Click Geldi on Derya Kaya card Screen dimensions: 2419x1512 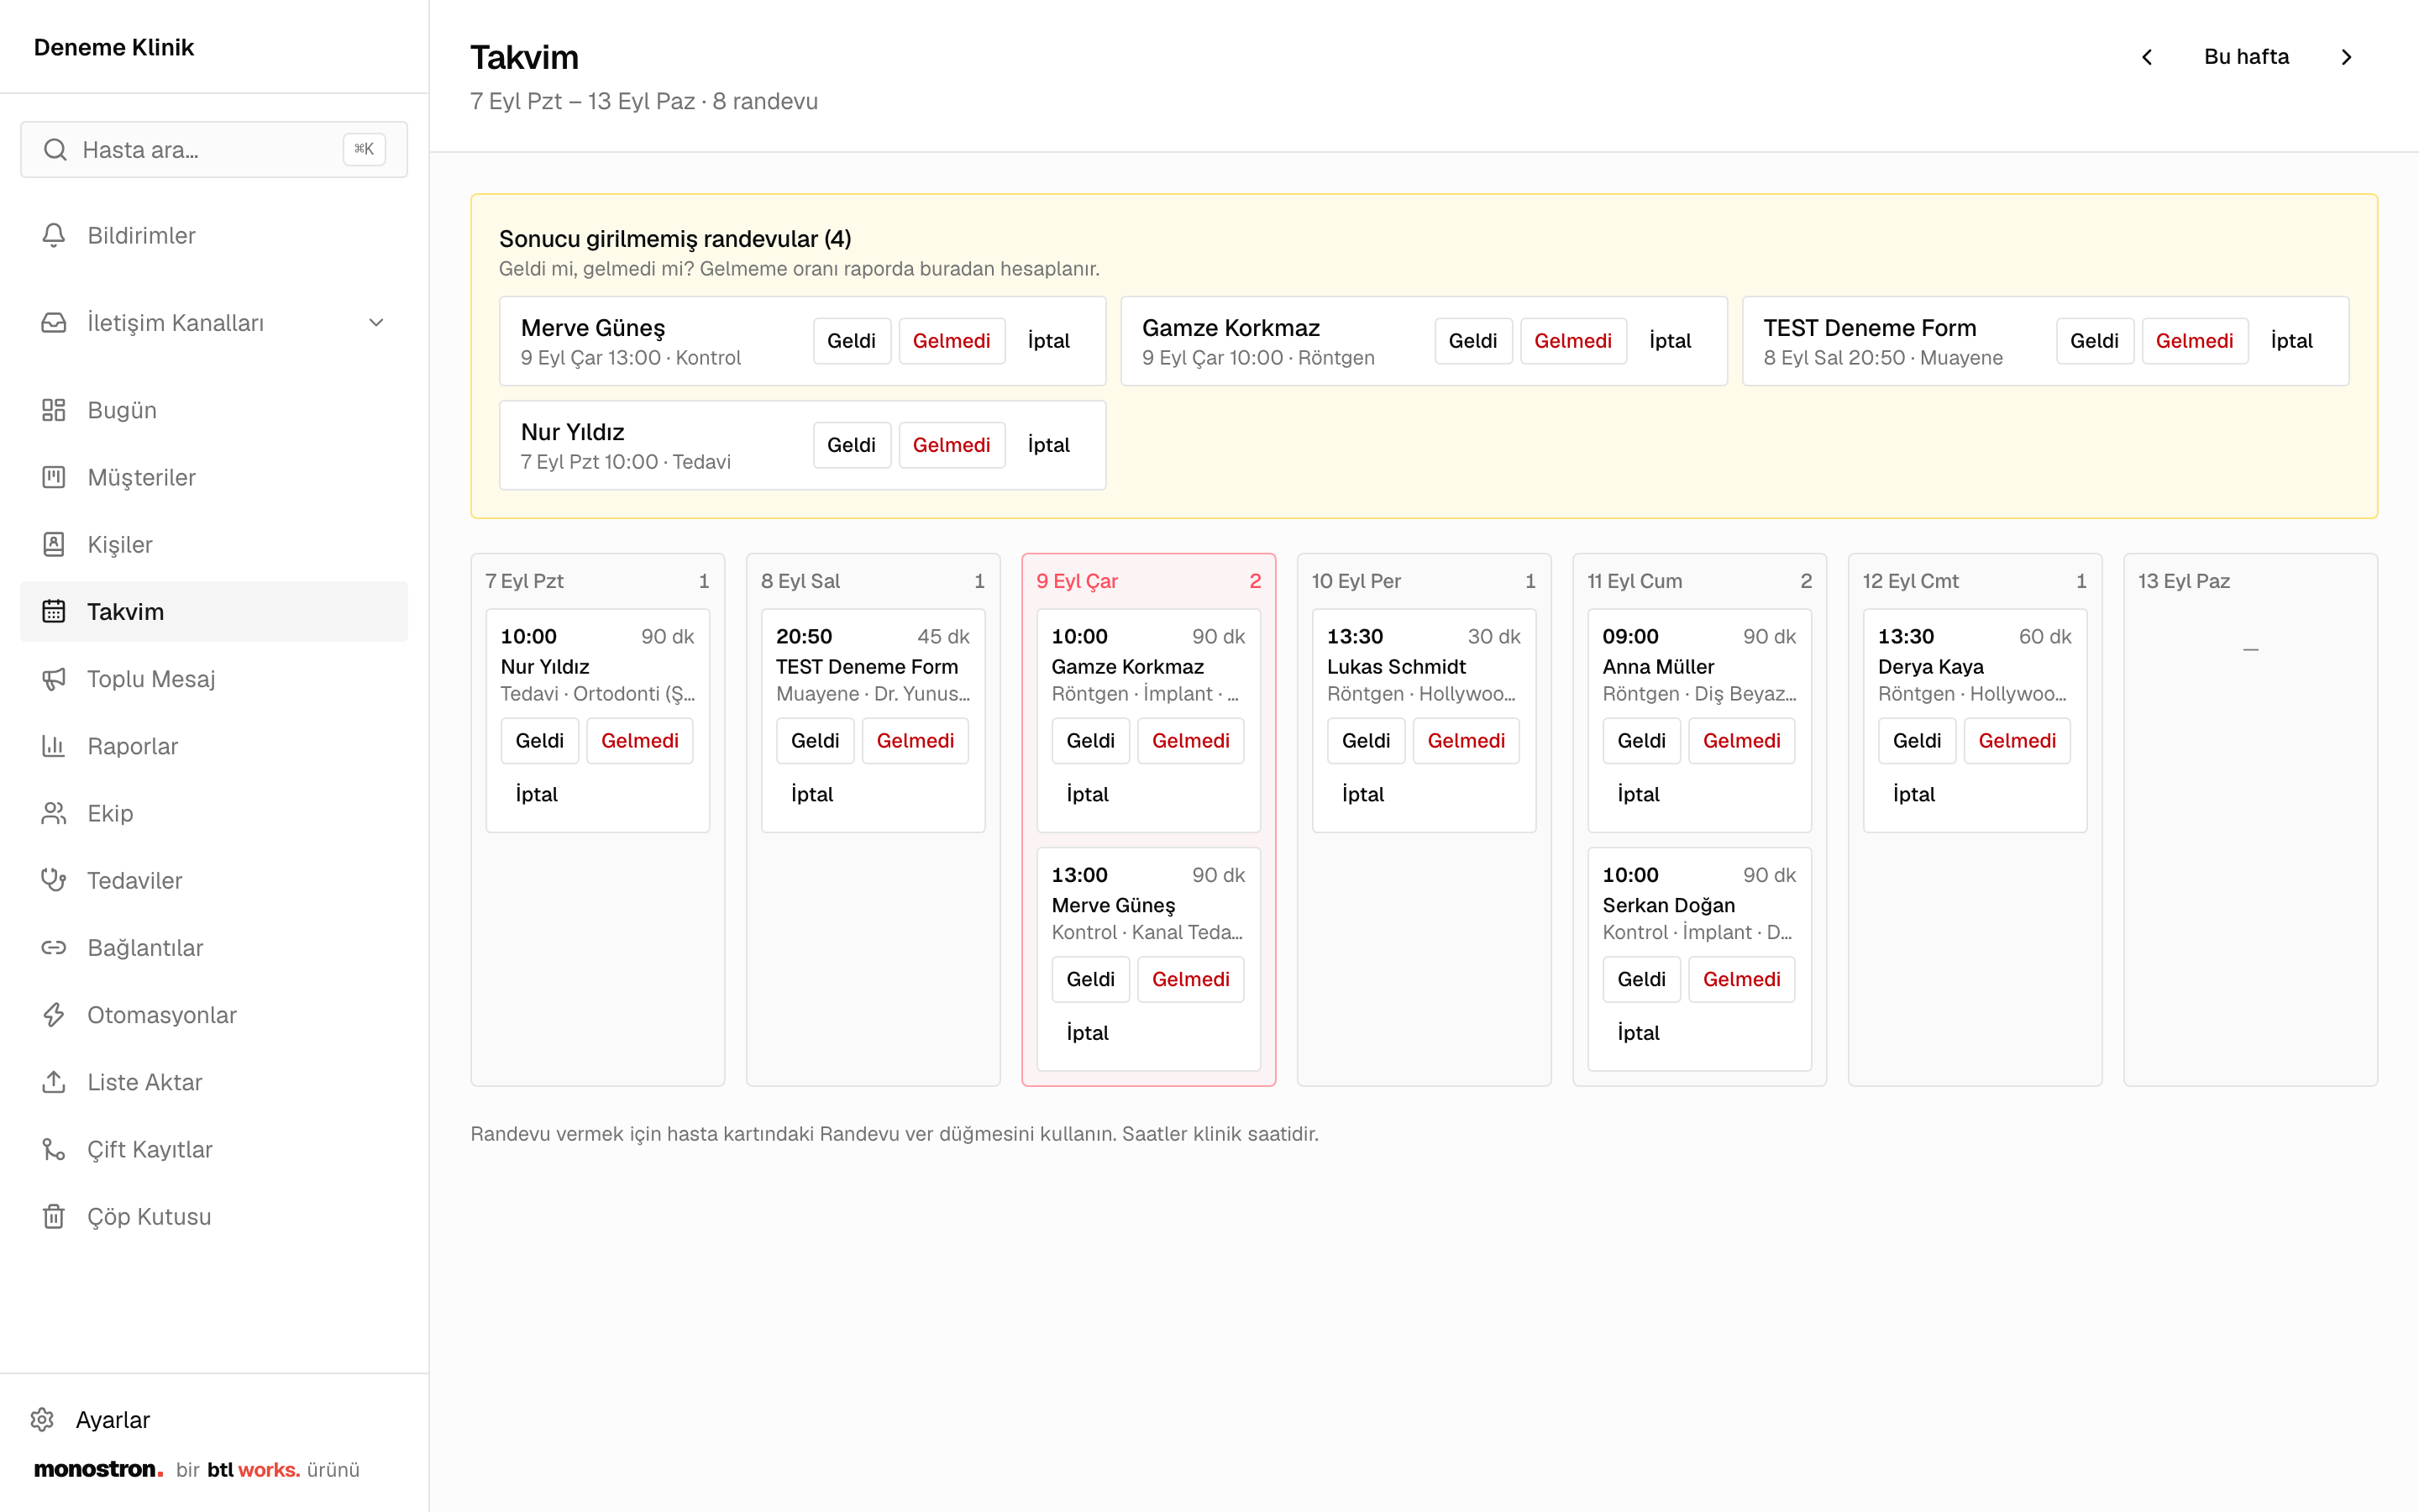pyautogui.click(x=1916, y=741)
